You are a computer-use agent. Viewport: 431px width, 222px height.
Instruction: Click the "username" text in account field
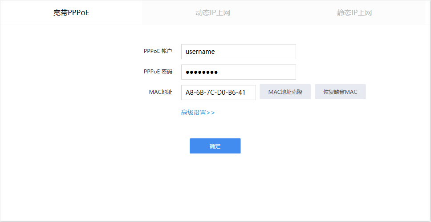coord(200,52)
